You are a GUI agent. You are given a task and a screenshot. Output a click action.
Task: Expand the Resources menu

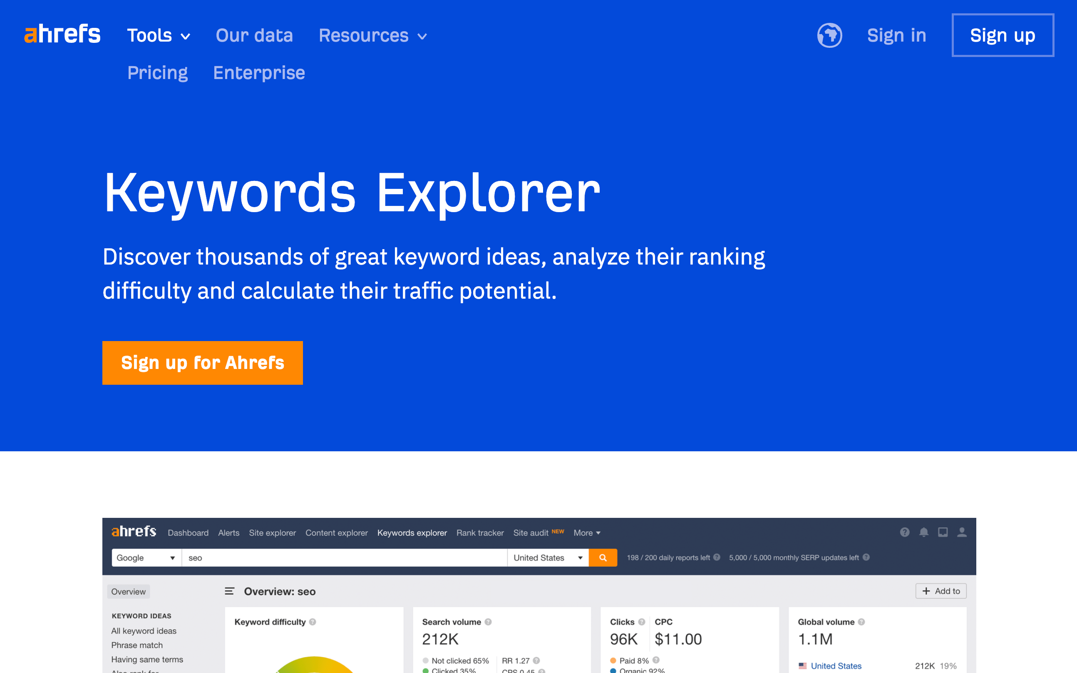[373, 36]
